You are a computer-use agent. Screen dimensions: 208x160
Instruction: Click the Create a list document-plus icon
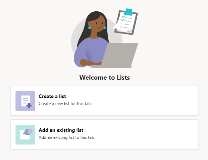(x=25, y=101)
